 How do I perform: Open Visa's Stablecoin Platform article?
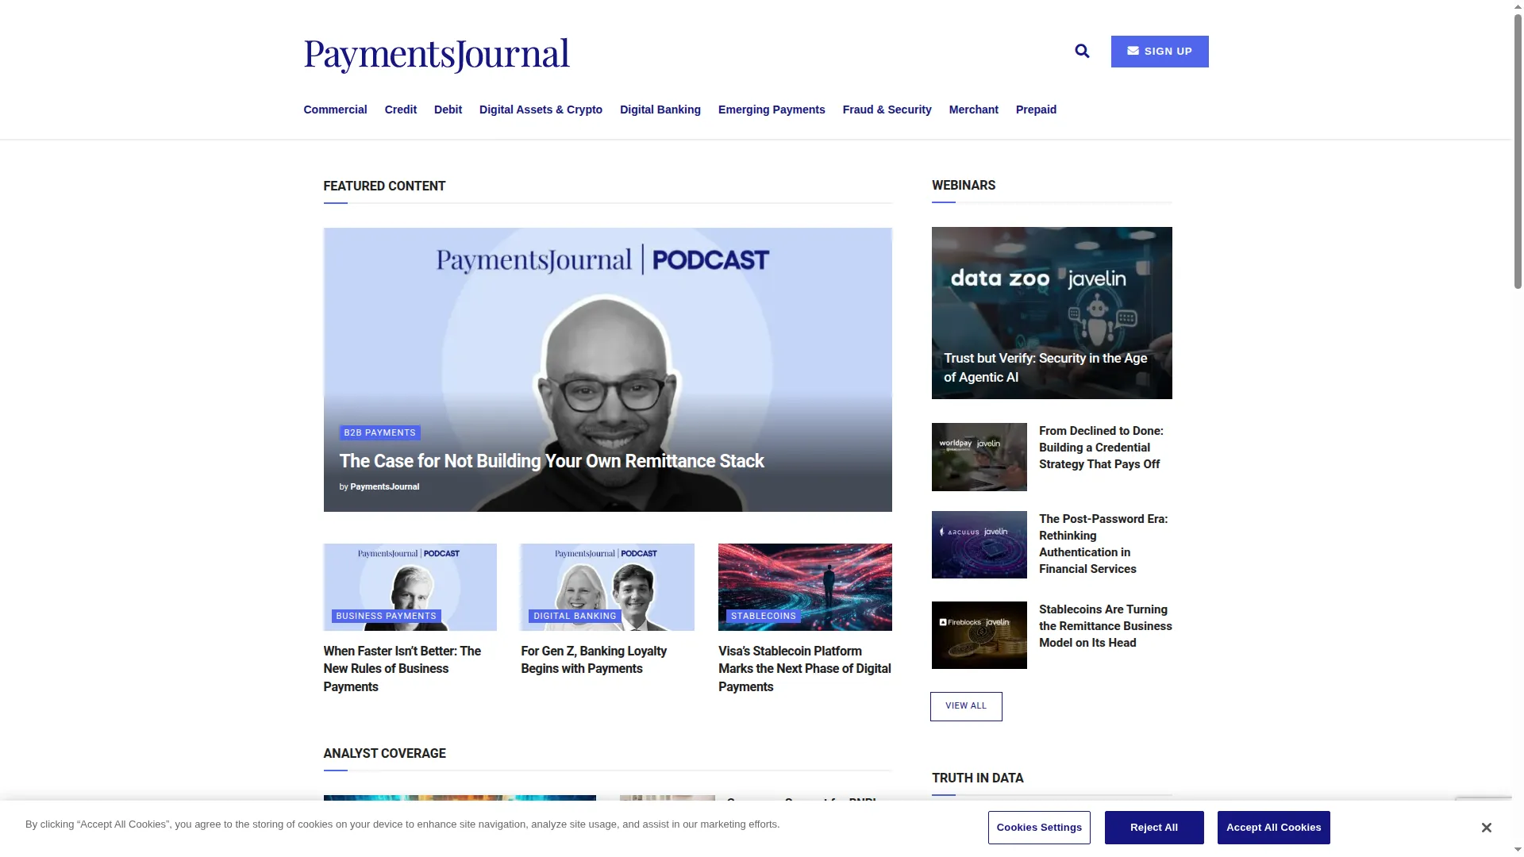pos(805,669)
